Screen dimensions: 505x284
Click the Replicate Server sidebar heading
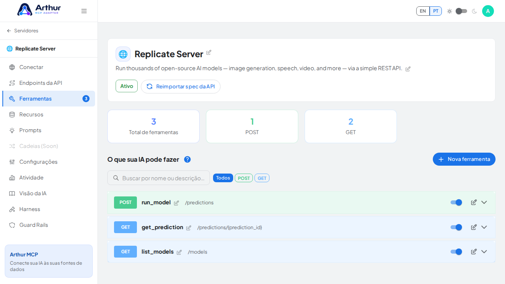pos(36,49)
